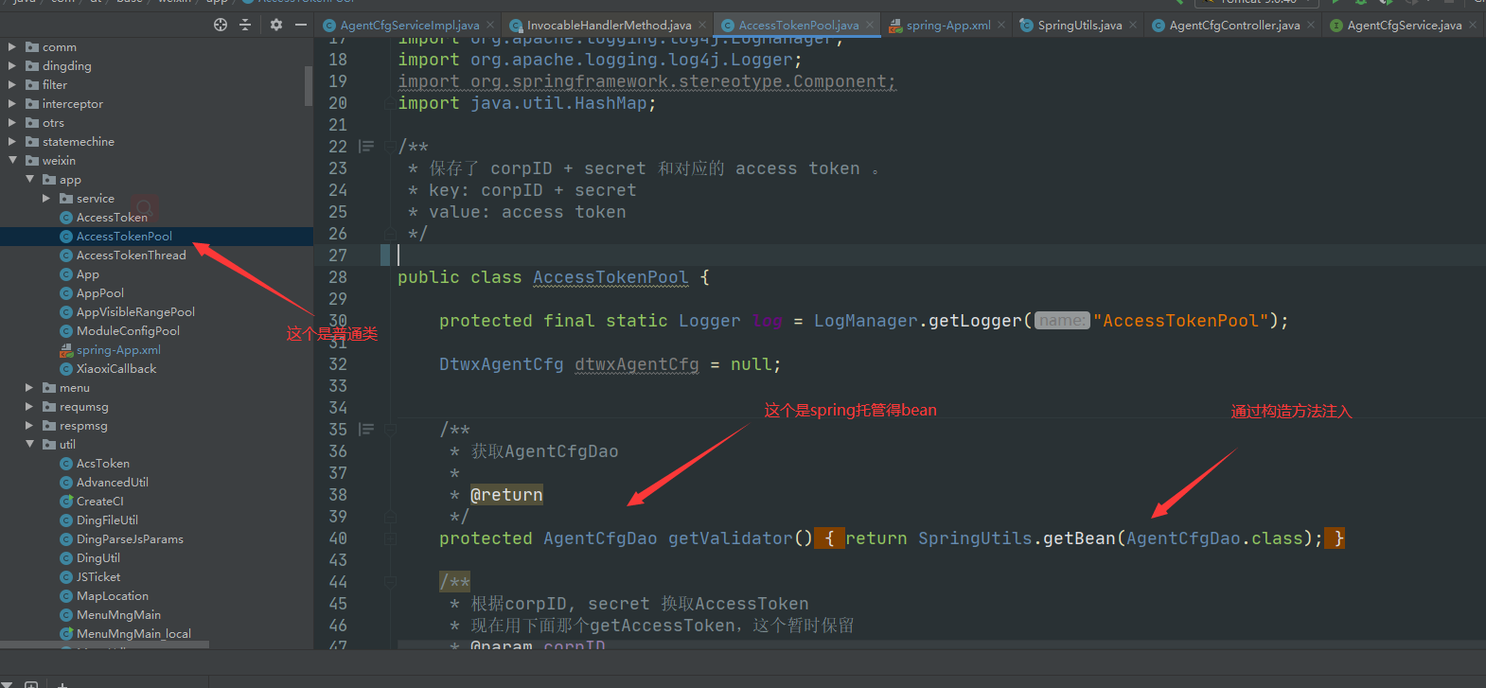Image resolution: width=1486 pixels, height=688 pixels.
Task: Switch to AgentCfgServiceImpl.java tab
Action: tap(410, 26)
